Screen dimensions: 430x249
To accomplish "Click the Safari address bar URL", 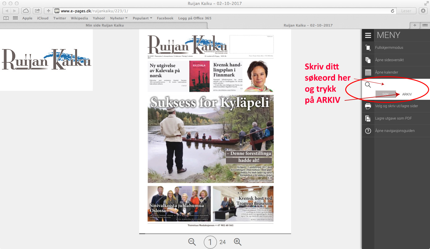I will tap(94, 11).
